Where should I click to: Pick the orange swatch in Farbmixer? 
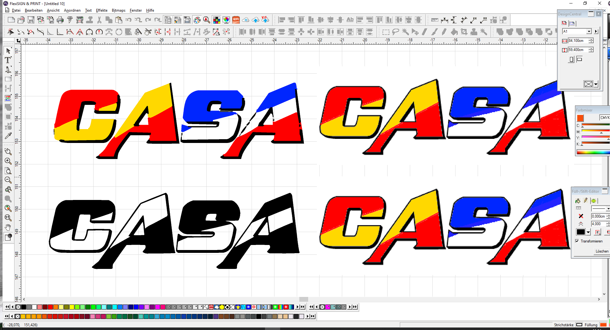(x=580, y=118)
